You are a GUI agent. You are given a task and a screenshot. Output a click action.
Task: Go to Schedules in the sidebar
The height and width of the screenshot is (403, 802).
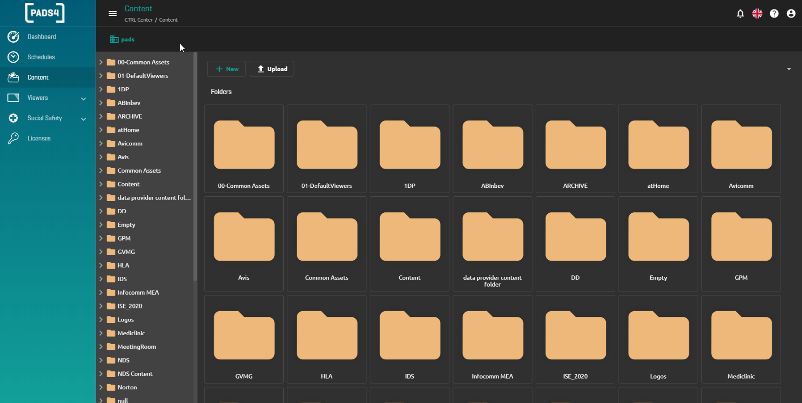click(x=48, y=57)
